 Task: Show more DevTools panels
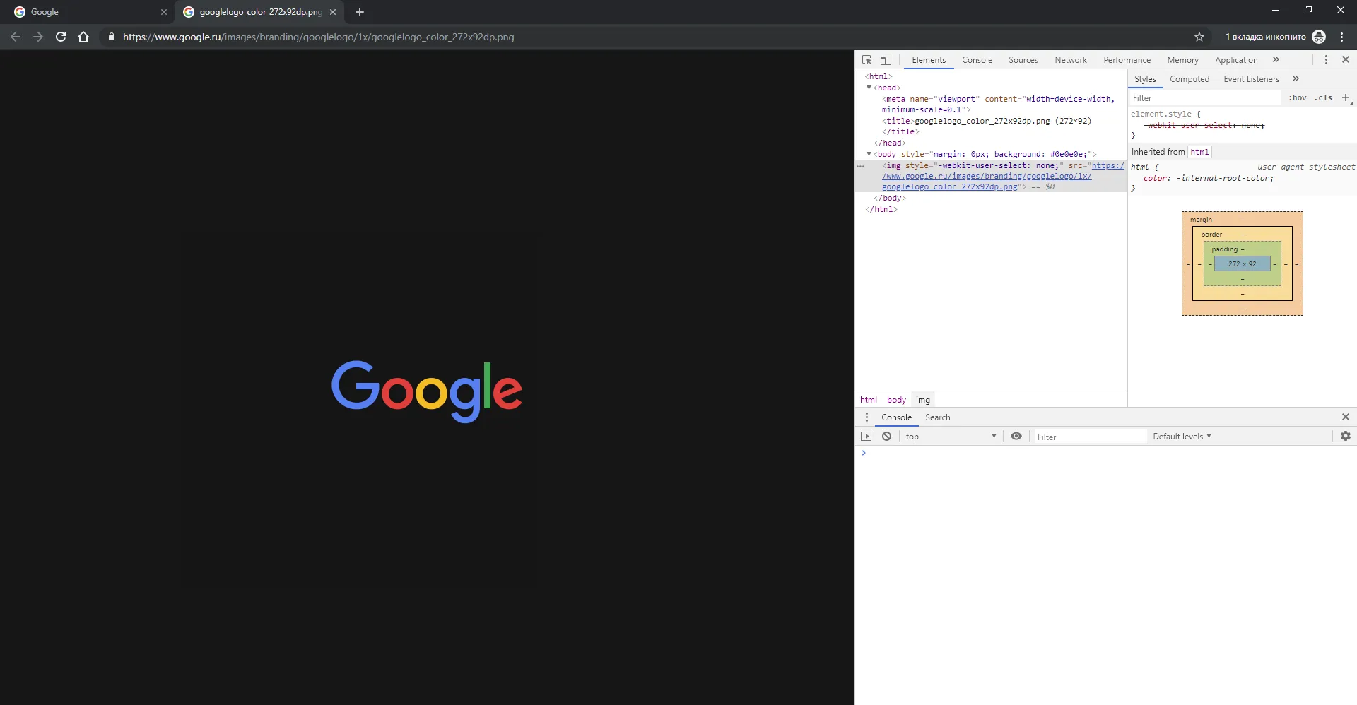point(1276,60)
